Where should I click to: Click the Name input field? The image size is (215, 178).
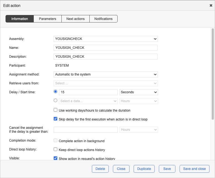(105, 48)
